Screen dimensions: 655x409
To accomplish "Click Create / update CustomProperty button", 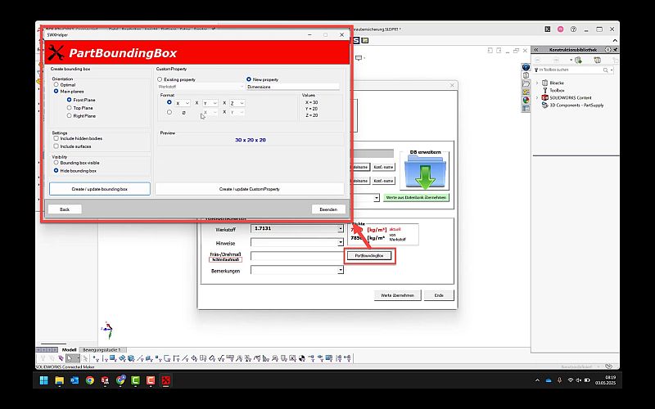I will (250, 189).
